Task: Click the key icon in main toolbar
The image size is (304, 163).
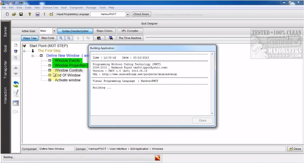Action: (30, 14)
